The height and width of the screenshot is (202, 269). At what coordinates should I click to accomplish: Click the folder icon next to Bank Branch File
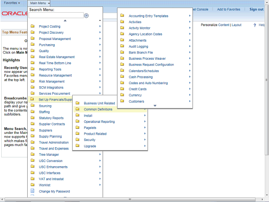(x=122, y=52)
